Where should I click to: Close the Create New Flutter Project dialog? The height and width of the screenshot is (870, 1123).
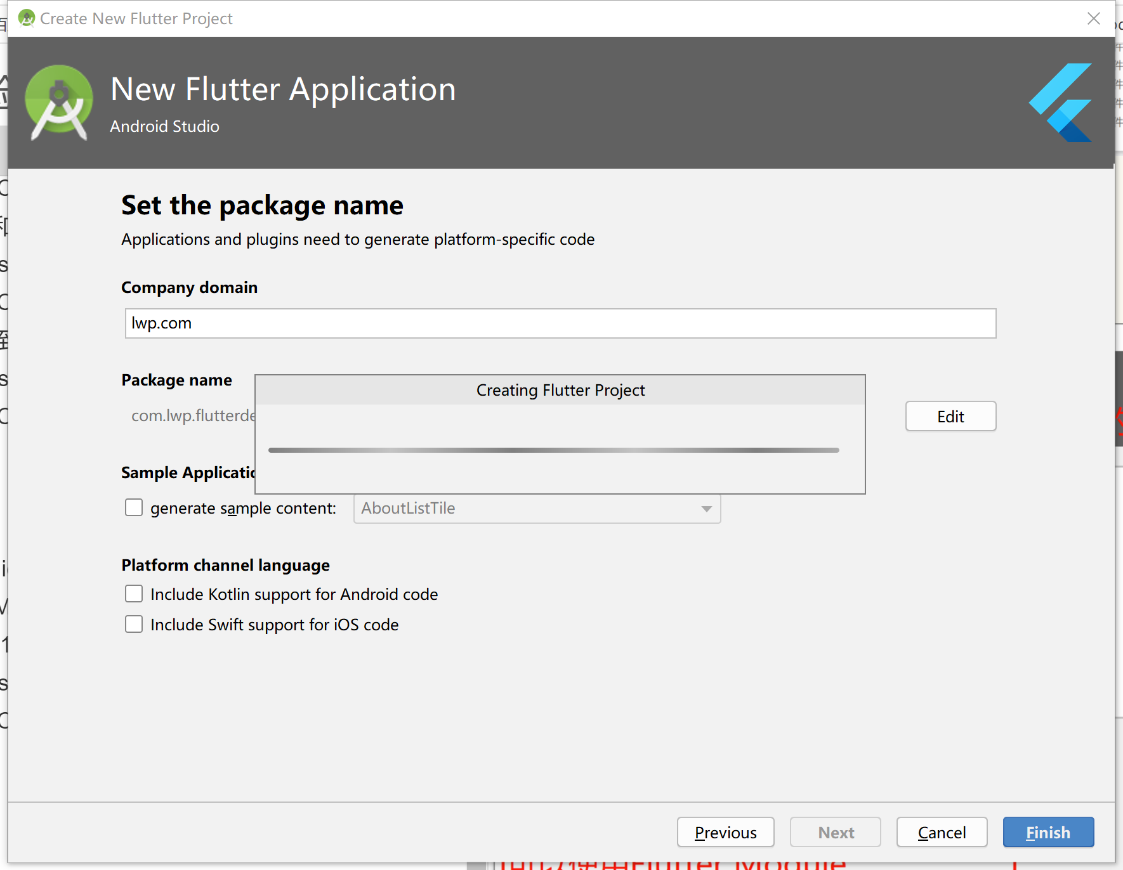[x=1093, y=18]
